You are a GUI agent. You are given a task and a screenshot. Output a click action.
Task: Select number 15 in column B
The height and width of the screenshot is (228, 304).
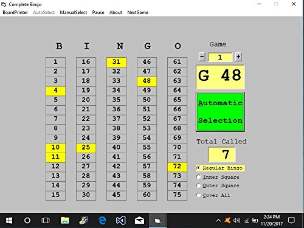tap(55, 195)
